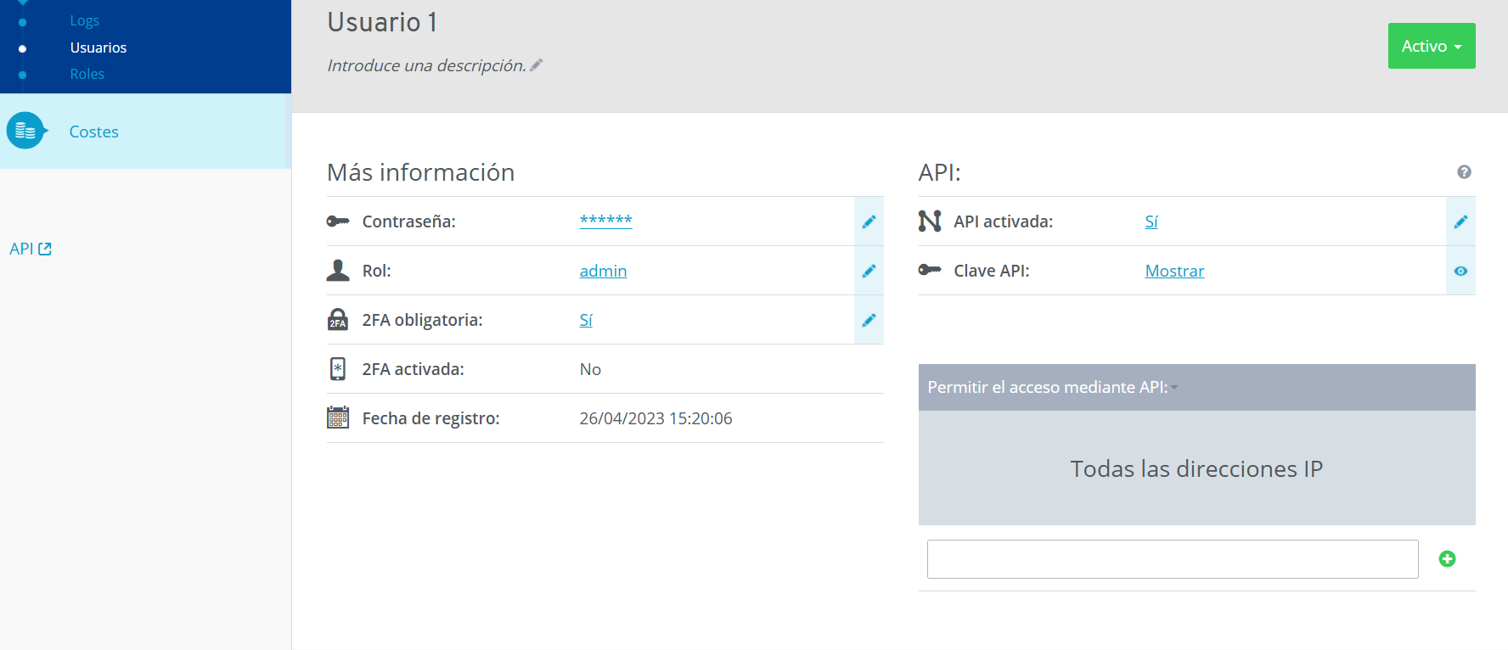
Task: Open the external API link in sidebar
Action: [31, 249]
